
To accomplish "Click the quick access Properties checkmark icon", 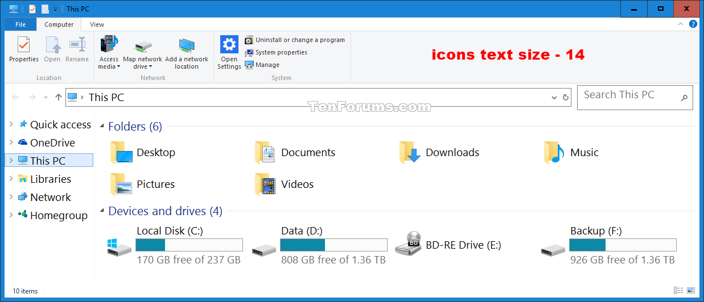I will click(x=32, y=9).
